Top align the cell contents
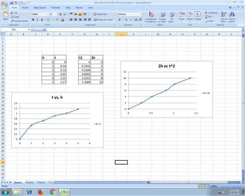Viewport: 245px width, 196px height. [x=71, y=14]
